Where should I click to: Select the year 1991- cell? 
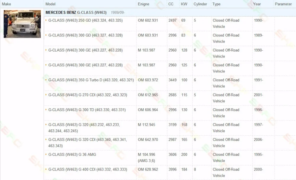[x=258, y=80]
